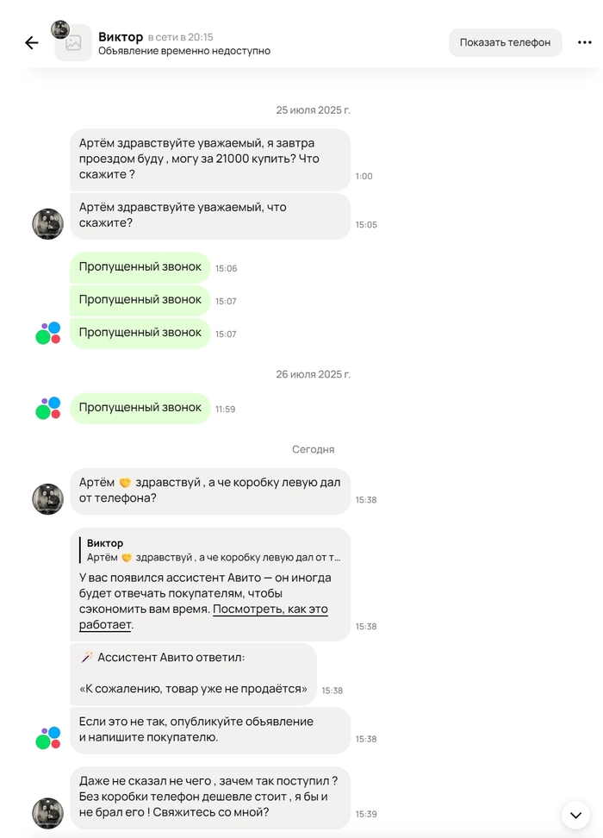603x838 pixels.
Task: Open the Посмотреть, как это работает link
Action: [203, 616]
